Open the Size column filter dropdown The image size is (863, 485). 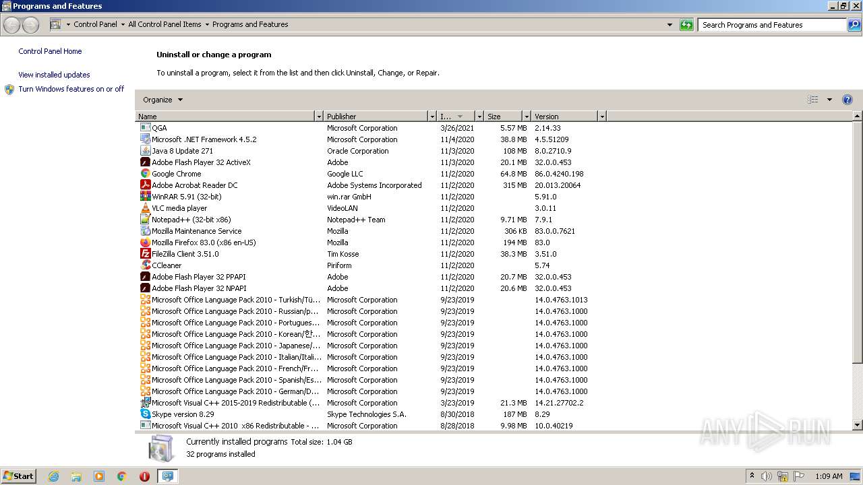point(527,117)
